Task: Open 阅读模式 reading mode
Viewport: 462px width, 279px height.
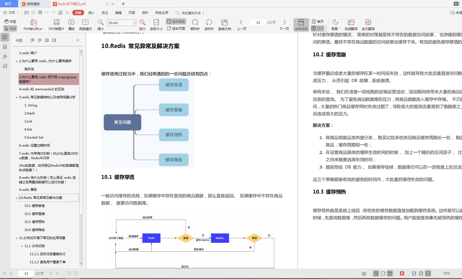Action: pos(85,25)
